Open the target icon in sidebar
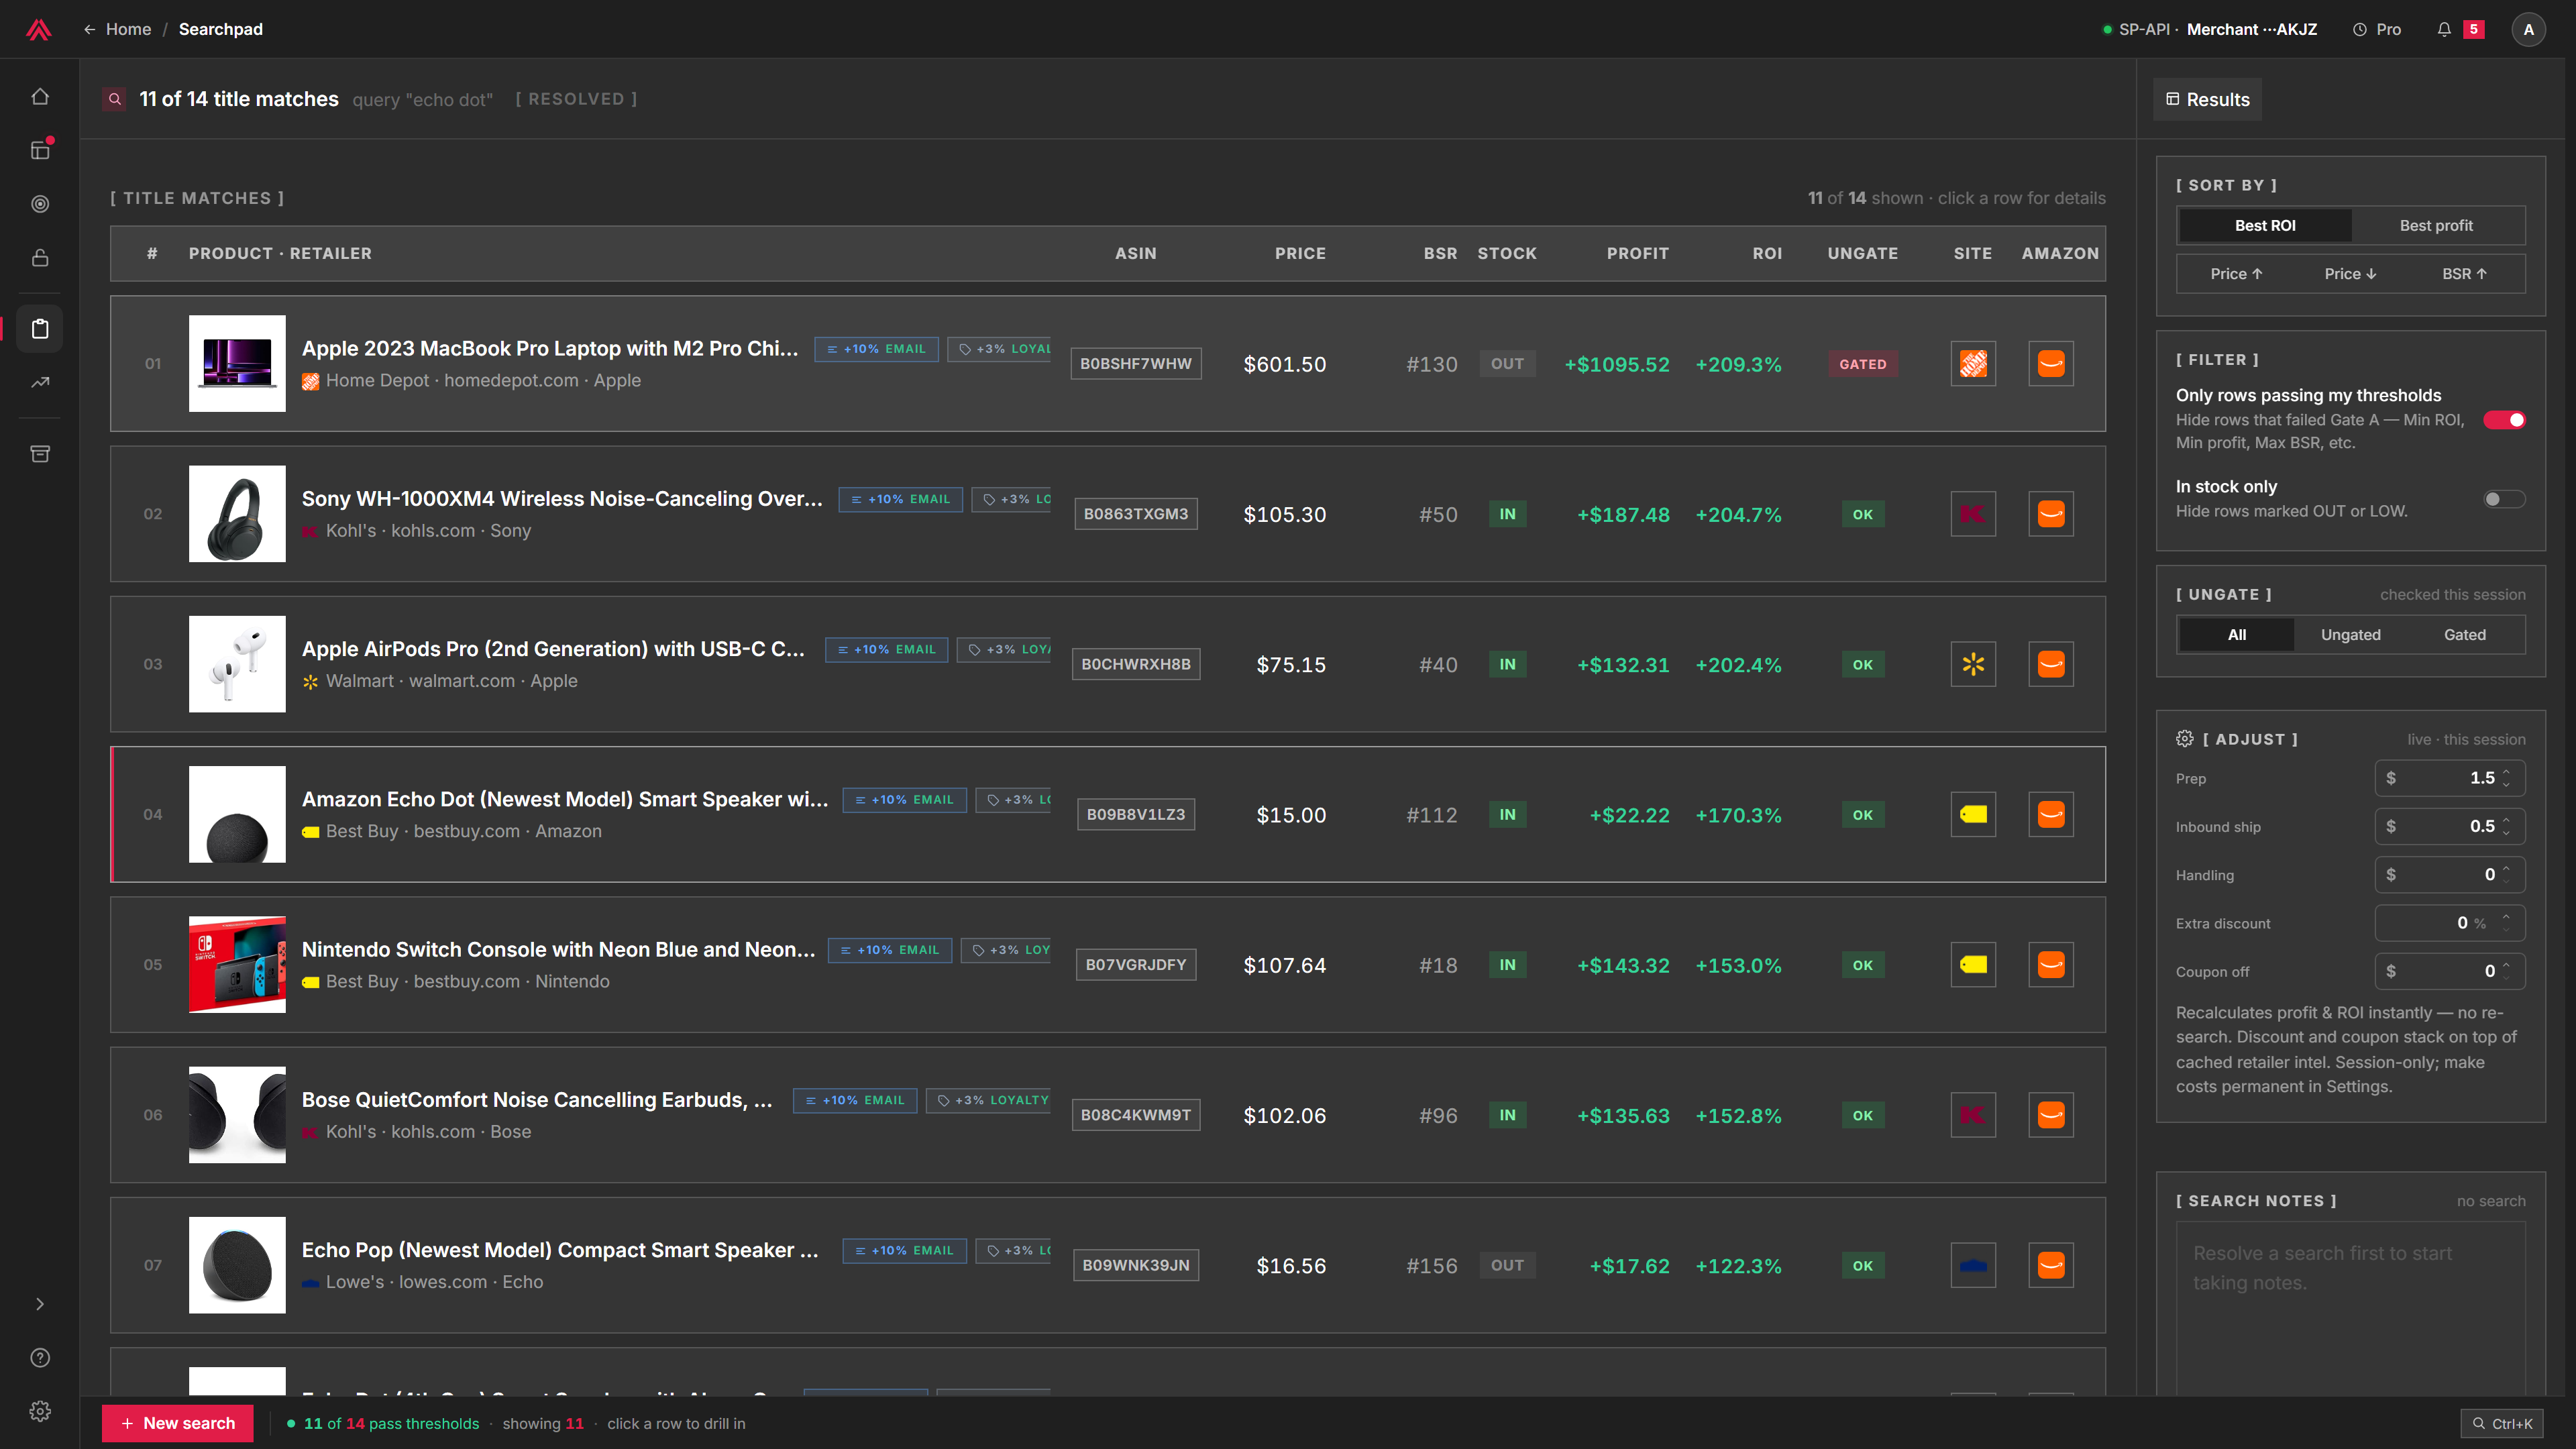This screenshot has width=2576, height=1449. pos(40,204)
